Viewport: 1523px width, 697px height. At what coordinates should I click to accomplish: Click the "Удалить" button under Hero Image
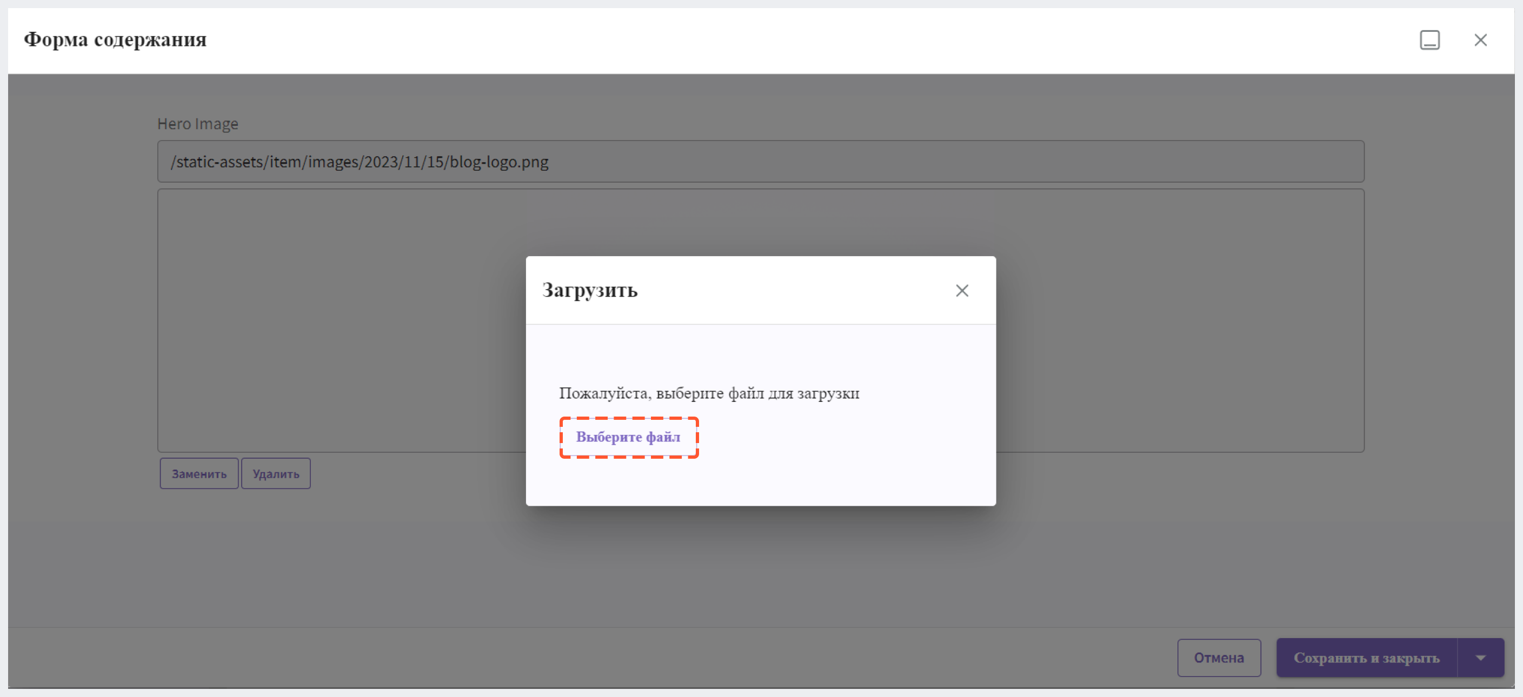pos(276,474)
